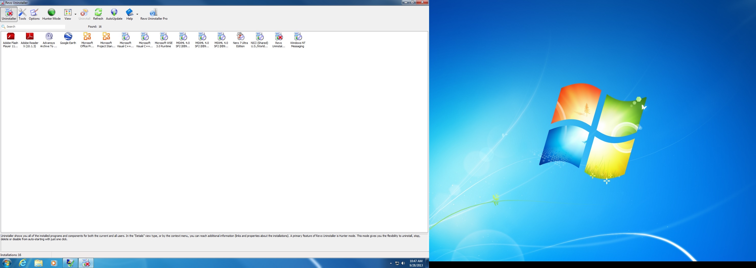The width and height of the screenshot is (756, 268).
Task: Click the greyed Uninstall toolbar button
Action: click(84, 14)
